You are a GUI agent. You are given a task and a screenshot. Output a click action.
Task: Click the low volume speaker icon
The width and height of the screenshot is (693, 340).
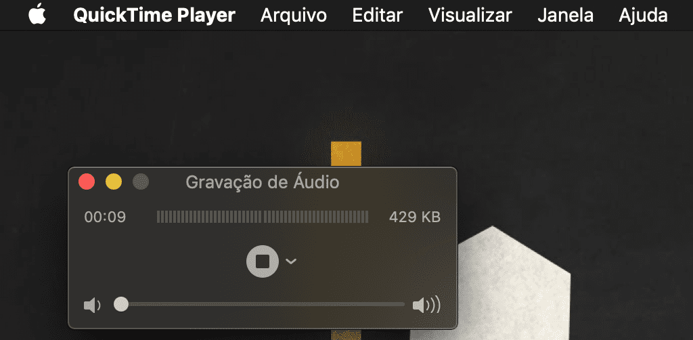(x=92, y=305)
